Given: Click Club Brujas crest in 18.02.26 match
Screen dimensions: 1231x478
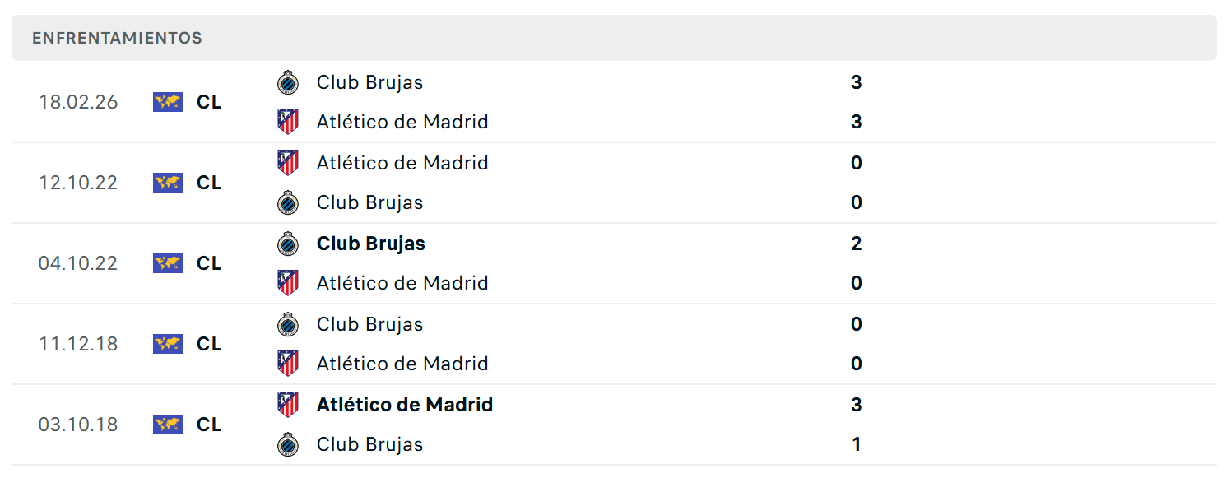Looking at the screenshot, I should point(287,82).
